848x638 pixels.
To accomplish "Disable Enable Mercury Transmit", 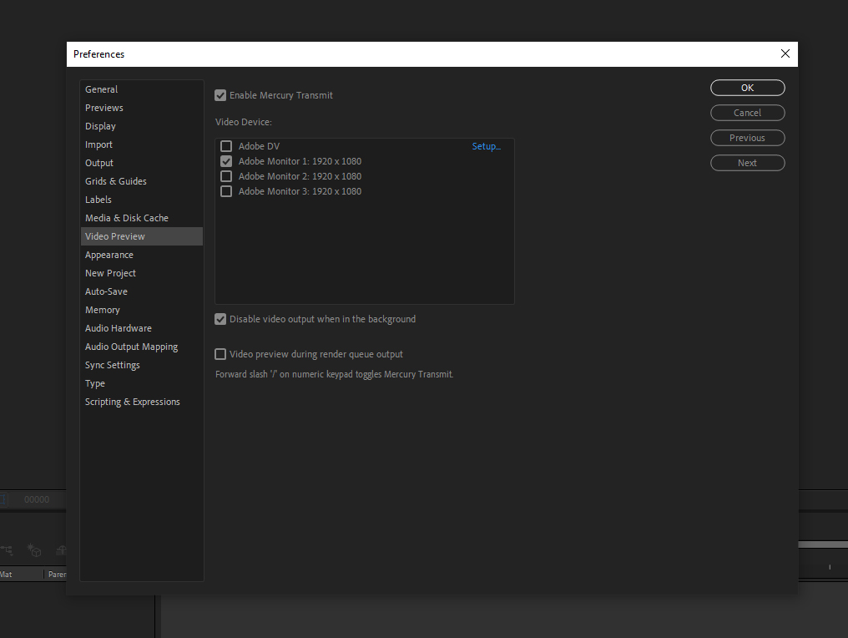I will pyautogui.click(x=220, y=95).
